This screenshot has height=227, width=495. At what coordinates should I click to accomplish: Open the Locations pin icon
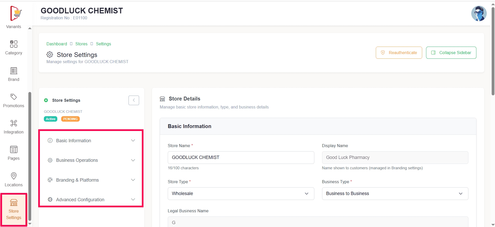tap(14, 176)
